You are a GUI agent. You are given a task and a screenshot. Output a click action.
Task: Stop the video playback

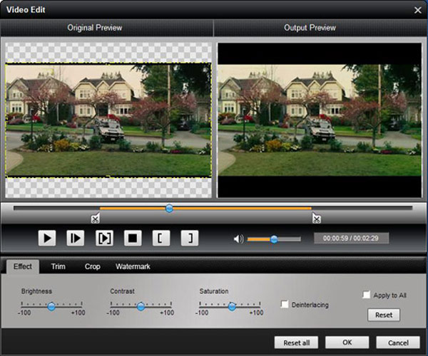click(x=132, y=239)
